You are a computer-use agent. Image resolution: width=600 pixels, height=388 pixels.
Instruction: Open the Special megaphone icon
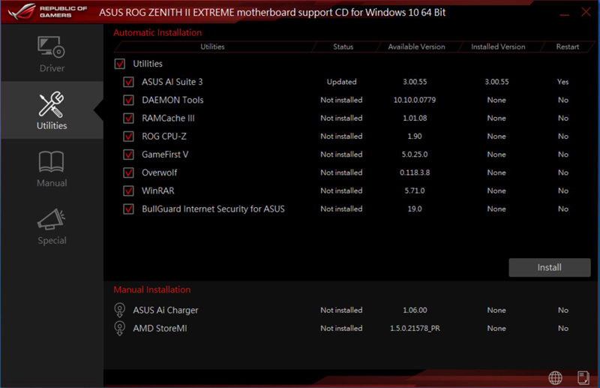51,219
